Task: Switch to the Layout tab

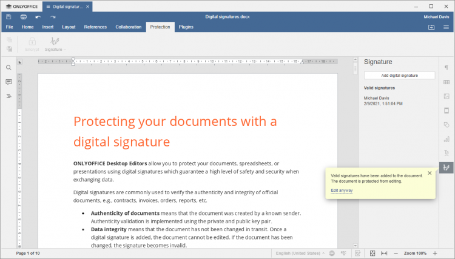Action: point(69,27)
